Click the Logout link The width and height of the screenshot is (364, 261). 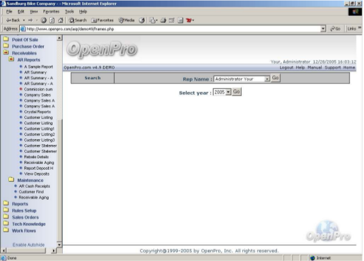pos(286,68)
